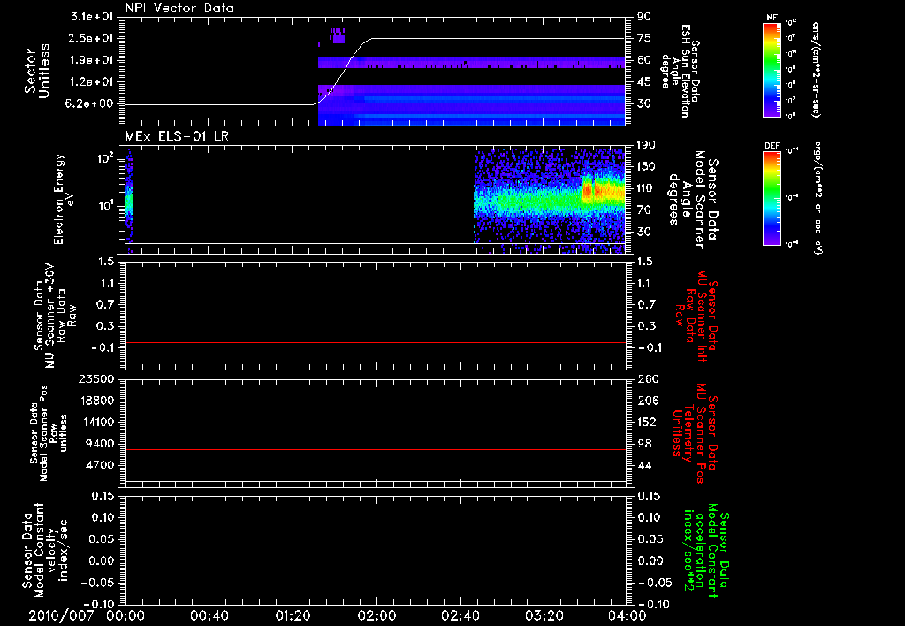Click the 'Model Scanner Pos Raw' axis title
The height and width of the screenshot is (626, 905).
click(x=48, y=433)
